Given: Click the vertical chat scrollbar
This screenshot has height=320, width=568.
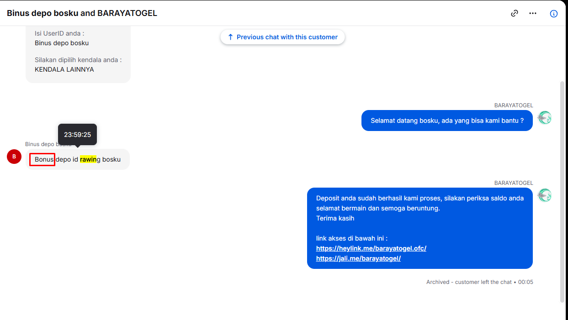Looking at the screenshot, I should click(x=562, y=192).
